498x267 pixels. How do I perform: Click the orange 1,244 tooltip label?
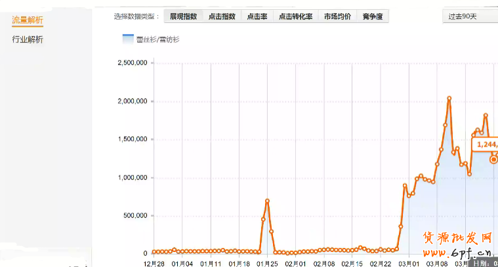click(486, 143)
